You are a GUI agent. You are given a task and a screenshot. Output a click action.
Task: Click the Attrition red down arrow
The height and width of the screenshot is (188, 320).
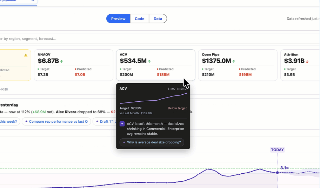(x=307, y=62)
